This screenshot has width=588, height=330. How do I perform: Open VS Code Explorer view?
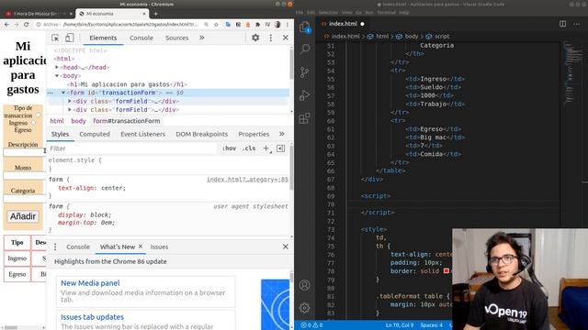pos(304,27)
